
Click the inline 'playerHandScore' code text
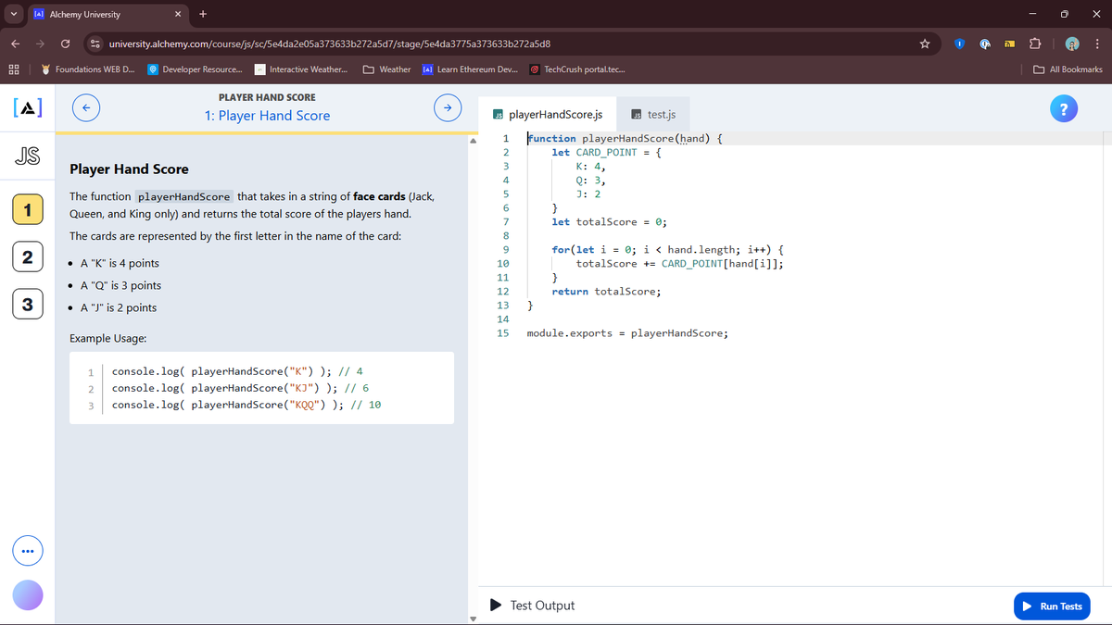(x=183, y=197)
